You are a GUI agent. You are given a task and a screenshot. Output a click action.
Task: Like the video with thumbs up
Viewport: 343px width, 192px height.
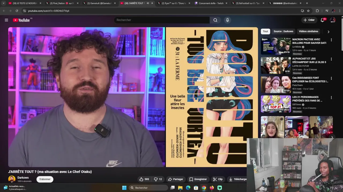click(x=144, y=179)
